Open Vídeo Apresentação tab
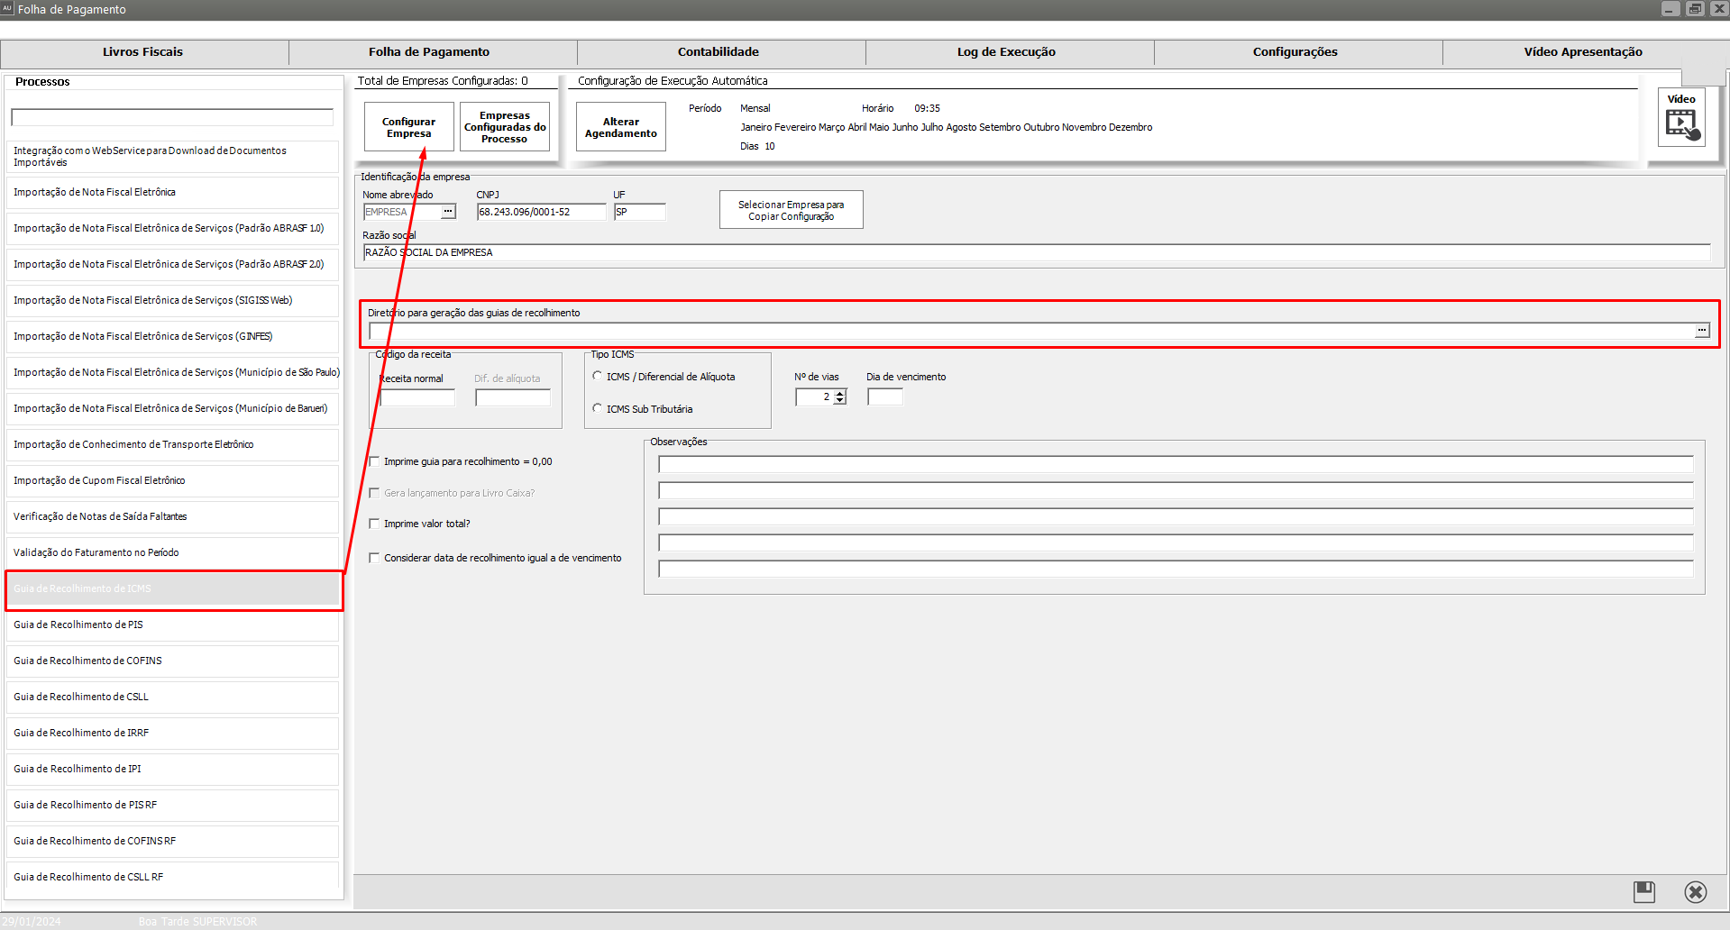 pyautogui.click(x=1583, y=52)
